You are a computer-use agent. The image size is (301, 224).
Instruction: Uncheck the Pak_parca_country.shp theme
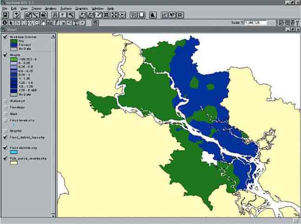(x=5, y=158)
